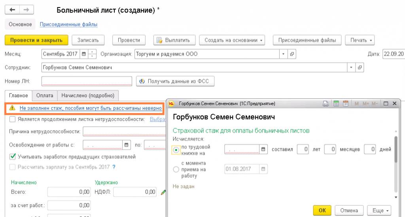Screen dimensions: 405x217
Task: Open the Сотрудник record with the open icon
Action: 360,68
